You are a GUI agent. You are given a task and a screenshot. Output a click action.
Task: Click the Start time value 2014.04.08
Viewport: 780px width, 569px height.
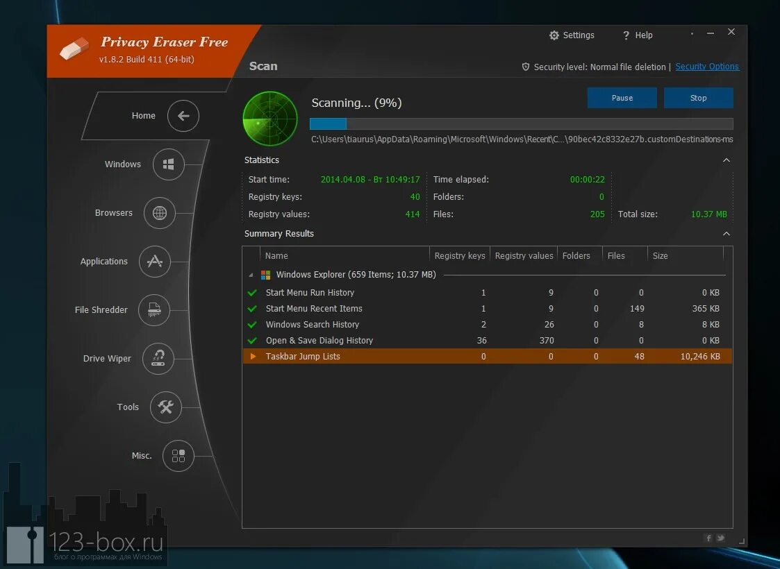point(370,180)
